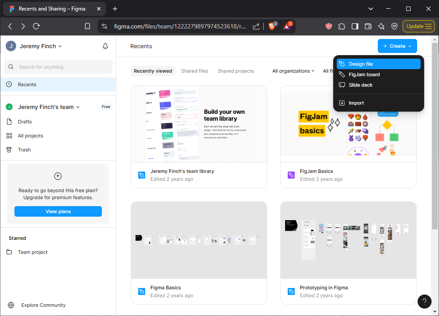Go back to previous page
This screenshot has width=439, height=316.
pyautogui.click(x=10, y=26)
